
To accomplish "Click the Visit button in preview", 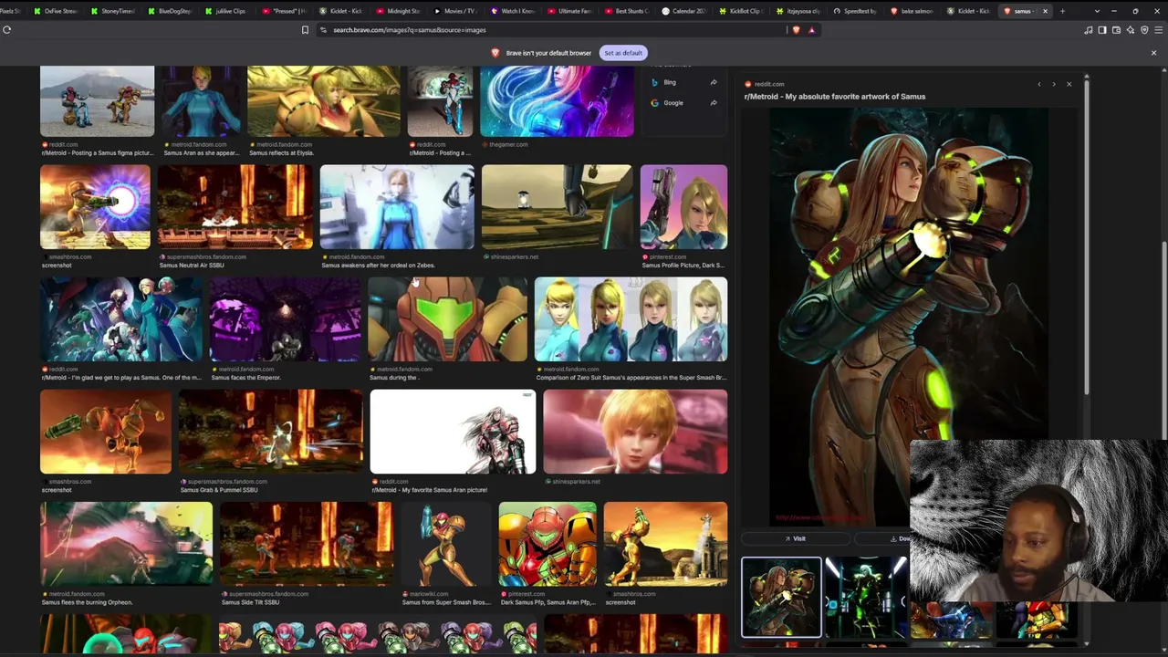I will click(x=796, y=538).
